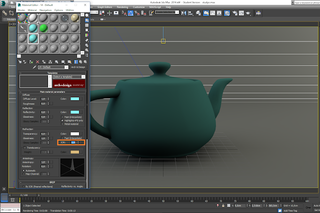Viewport: 320px width, 213px height.
Task: Select the gold material sample sphere
Action: (74, 18)
